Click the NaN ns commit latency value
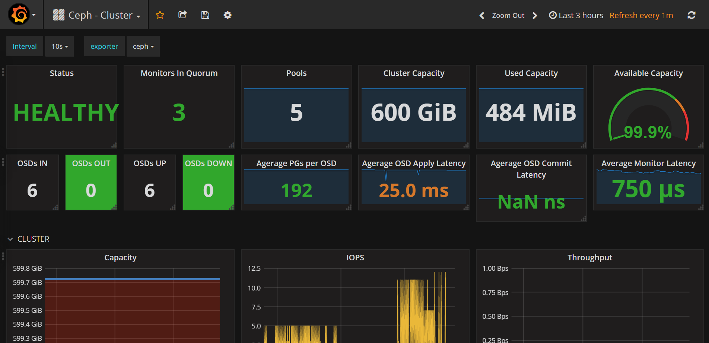 tap(531, 202)
